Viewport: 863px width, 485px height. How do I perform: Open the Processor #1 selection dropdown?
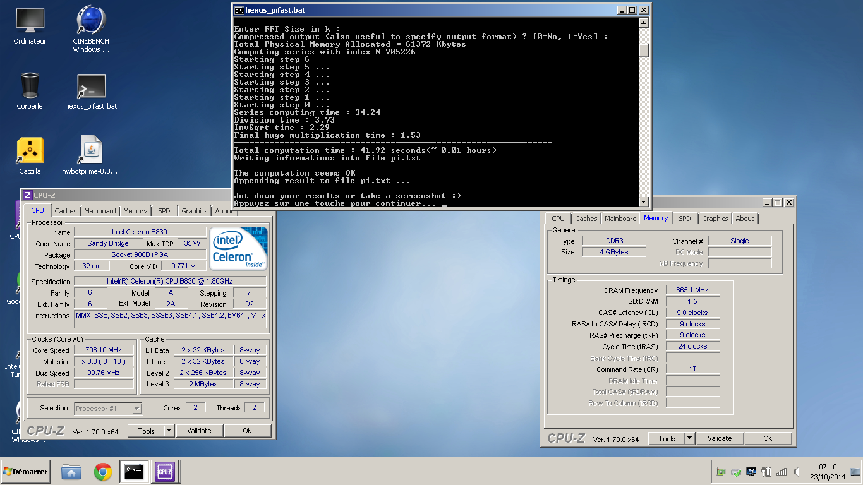click(x=108, y=409)
